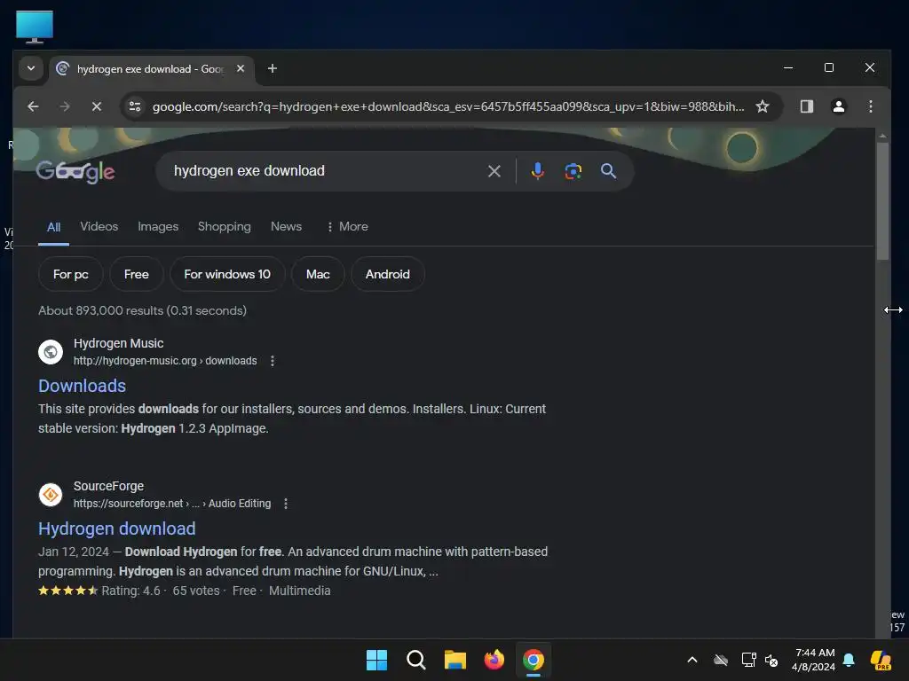Click the SourceForge favicon
The image size is (909, 681).
(51, 495)
